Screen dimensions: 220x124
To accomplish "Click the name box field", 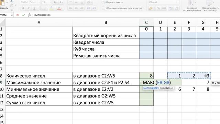I will 5,15.
